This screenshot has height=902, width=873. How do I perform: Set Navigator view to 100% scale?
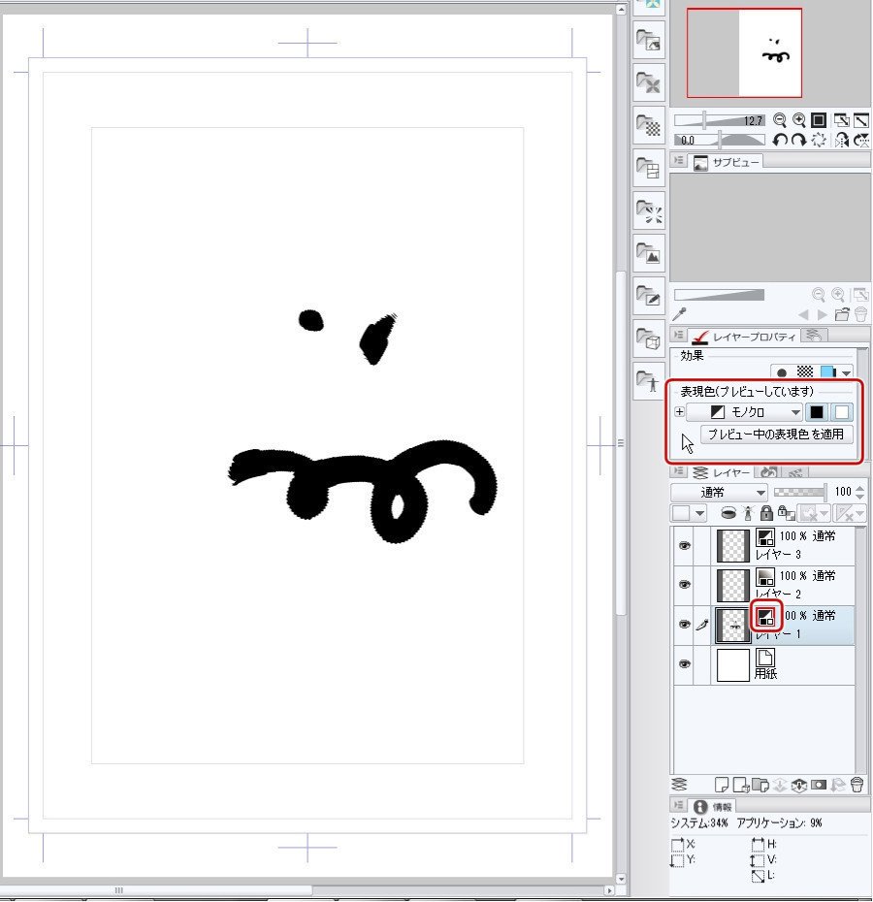[819, 120]
